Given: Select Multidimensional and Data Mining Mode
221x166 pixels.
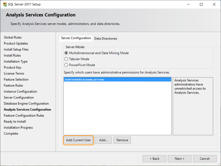Looking at the screenshot, I should point(66,53).
